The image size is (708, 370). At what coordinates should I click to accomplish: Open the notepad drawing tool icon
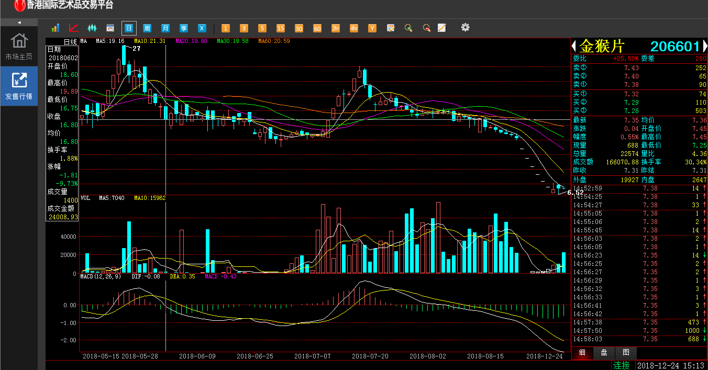point(442,28)
